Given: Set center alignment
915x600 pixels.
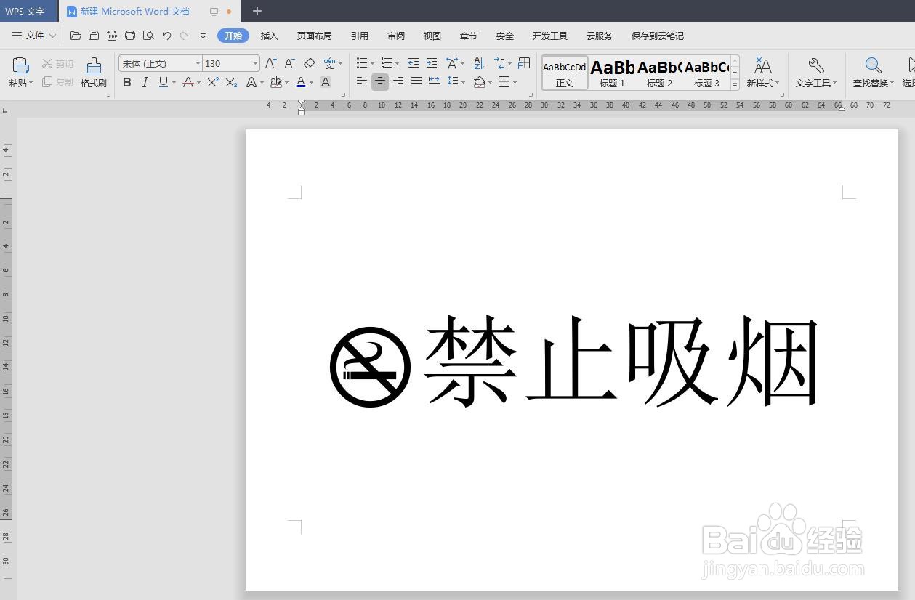Looking at the screenshot, I should click(380, 82).
